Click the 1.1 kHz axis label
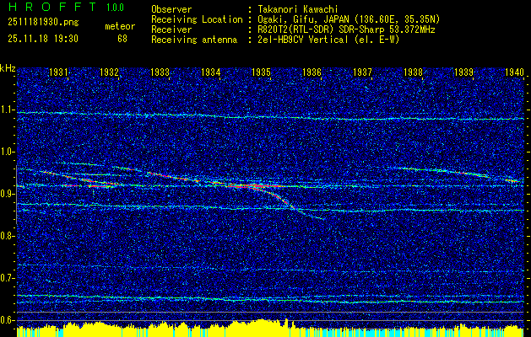The width and height of the screenshot is (531, 337). [x=8, y=110]
